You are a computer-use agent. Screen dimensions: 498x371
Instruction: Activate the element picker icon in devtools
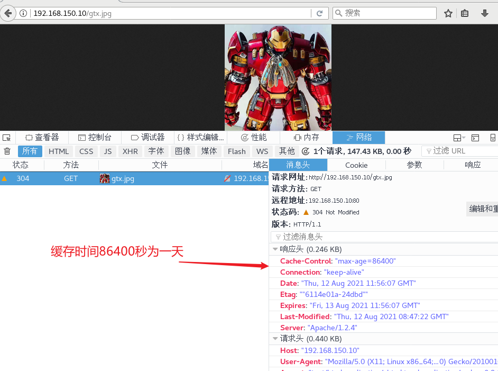coord(7,138)
